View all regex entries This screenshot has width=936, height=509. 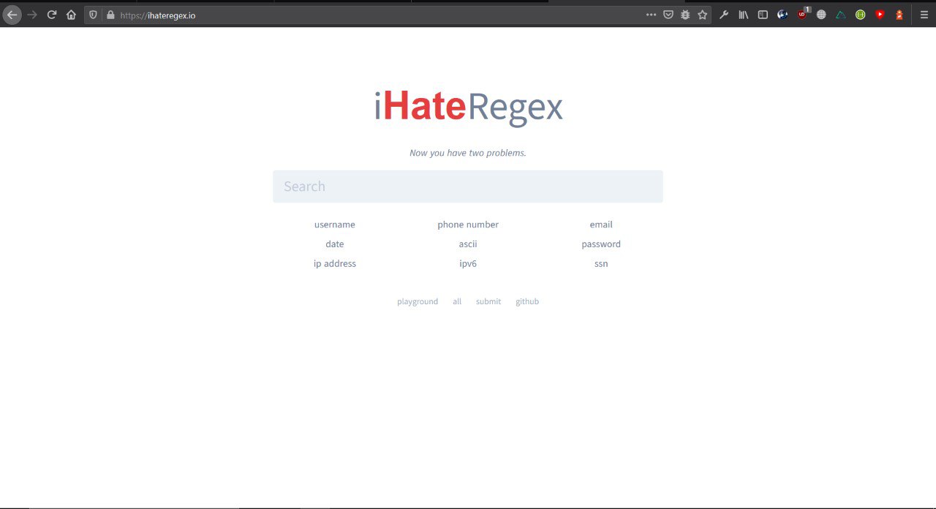pos(457,301)
